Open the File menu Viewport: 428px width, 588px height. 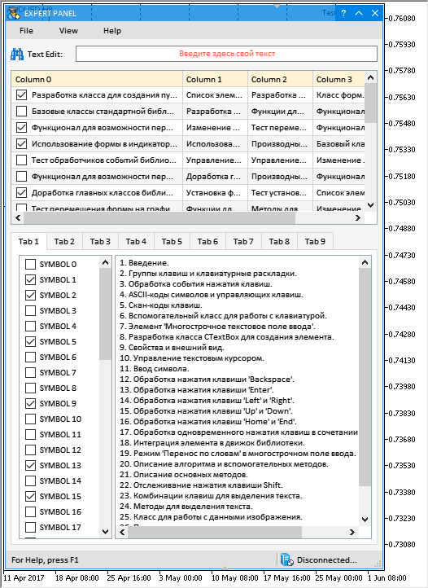pos(26,31)
